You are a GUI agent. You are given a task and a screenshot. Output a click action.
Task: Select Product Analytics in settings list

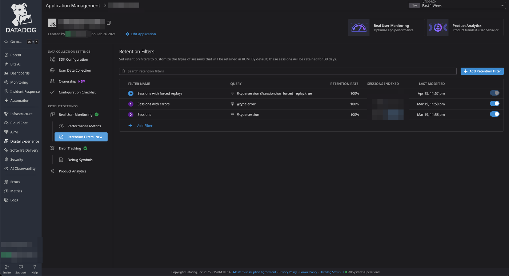click(x=72, y=171)
